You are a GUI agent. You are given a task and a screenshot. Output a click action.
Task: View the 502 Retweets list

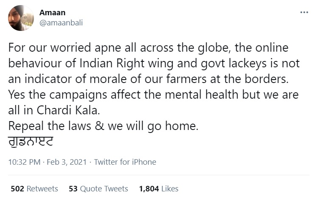pos(34,188)
